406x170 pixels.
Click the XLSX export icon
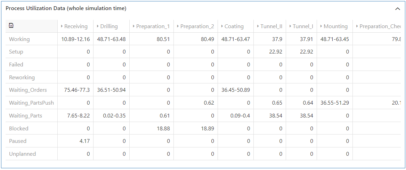11,26
